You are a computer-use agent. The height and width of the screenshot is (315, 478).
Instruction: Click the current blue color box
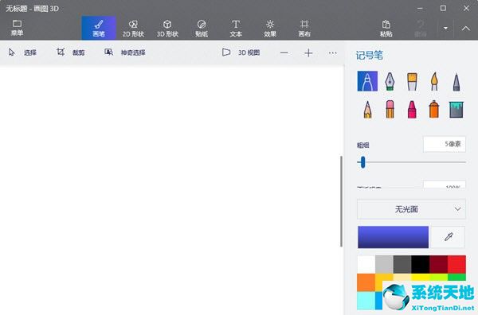pyautogui.click(x=393, y=237)
